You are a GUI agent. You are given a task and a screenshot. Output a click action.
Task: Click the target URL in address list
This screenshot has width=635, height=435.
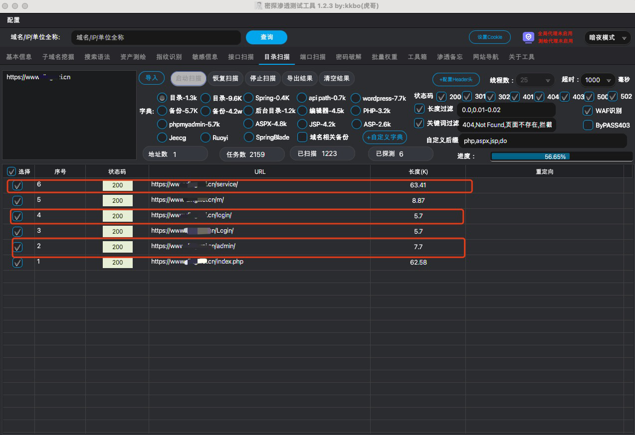38,77
